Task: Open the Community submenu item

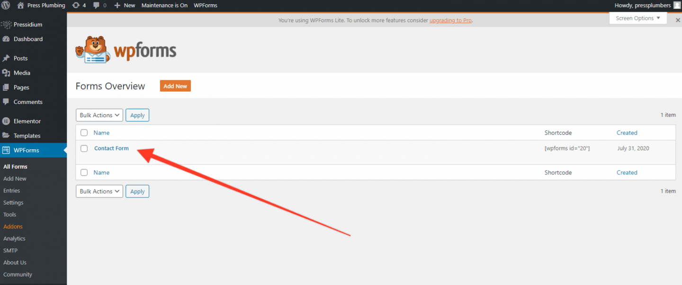Action: (x=18, y=275)
